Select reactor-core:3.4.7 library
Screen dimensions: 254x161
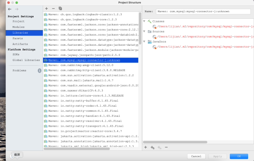point(91,131)
